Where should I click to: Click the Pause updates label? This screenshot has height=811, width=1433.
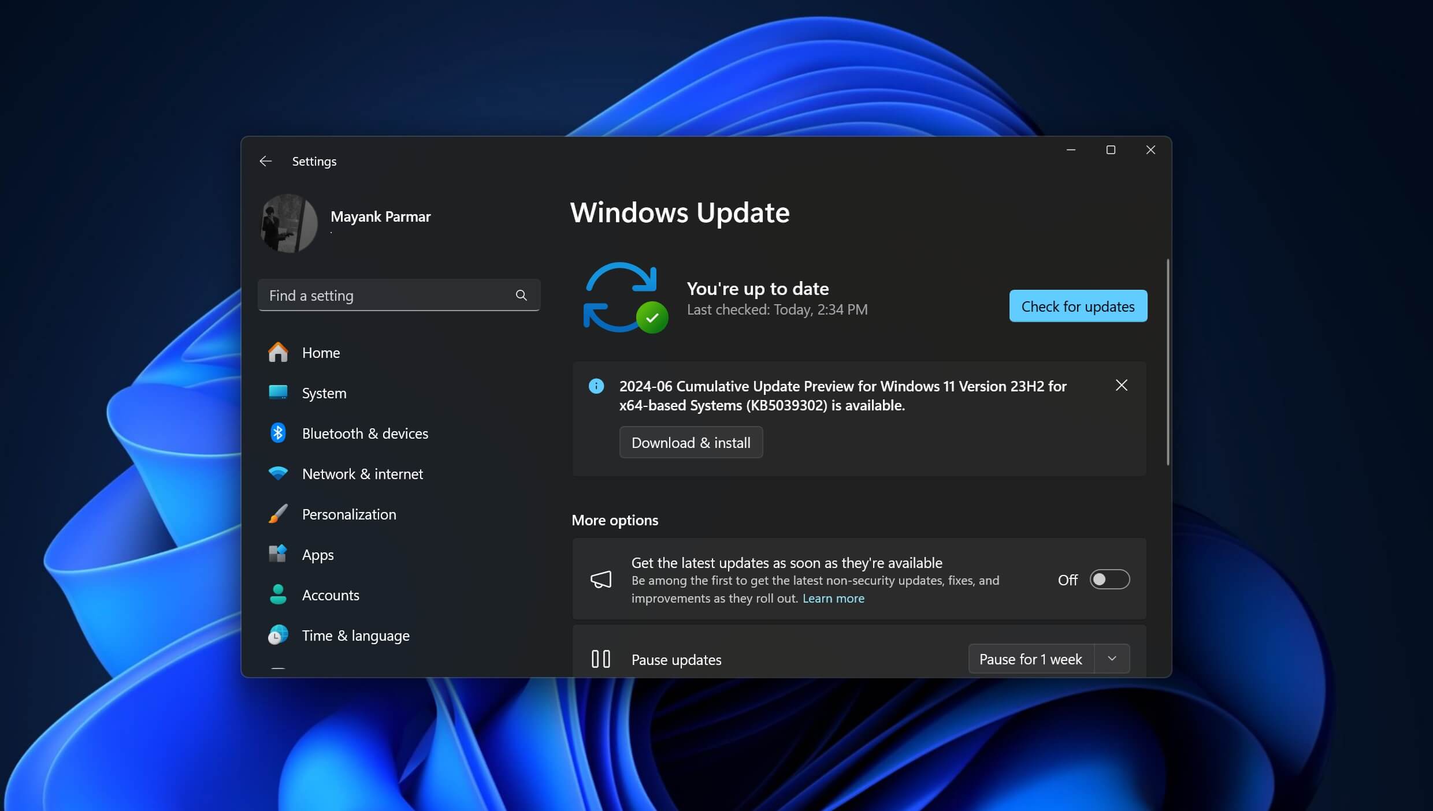(x=676, y=660)
